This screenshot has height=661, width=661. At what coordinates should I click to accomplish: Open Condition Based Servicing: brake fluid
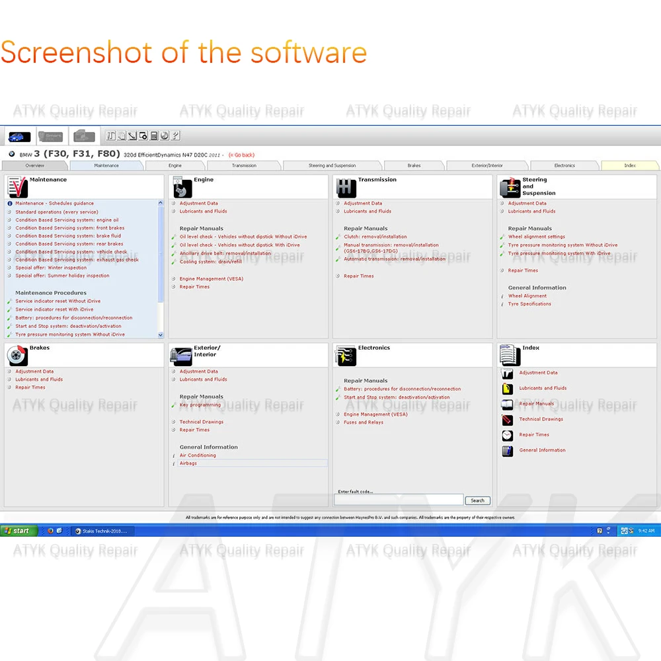[x=68, y=236]
